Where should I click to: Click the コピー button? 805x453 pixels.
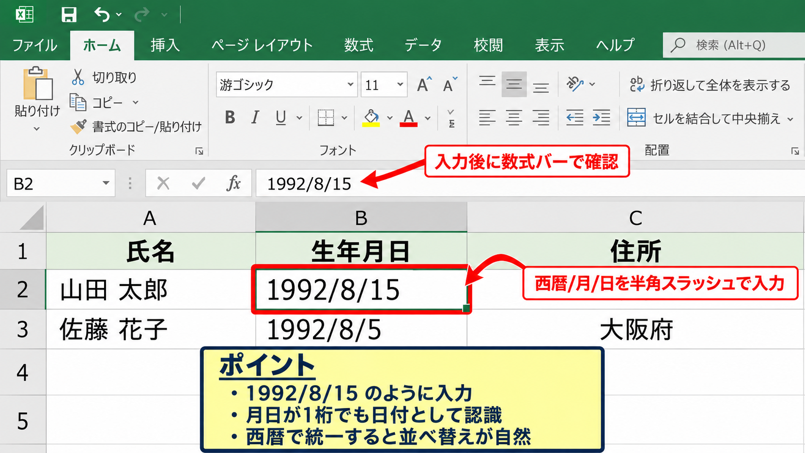(98, 102)
